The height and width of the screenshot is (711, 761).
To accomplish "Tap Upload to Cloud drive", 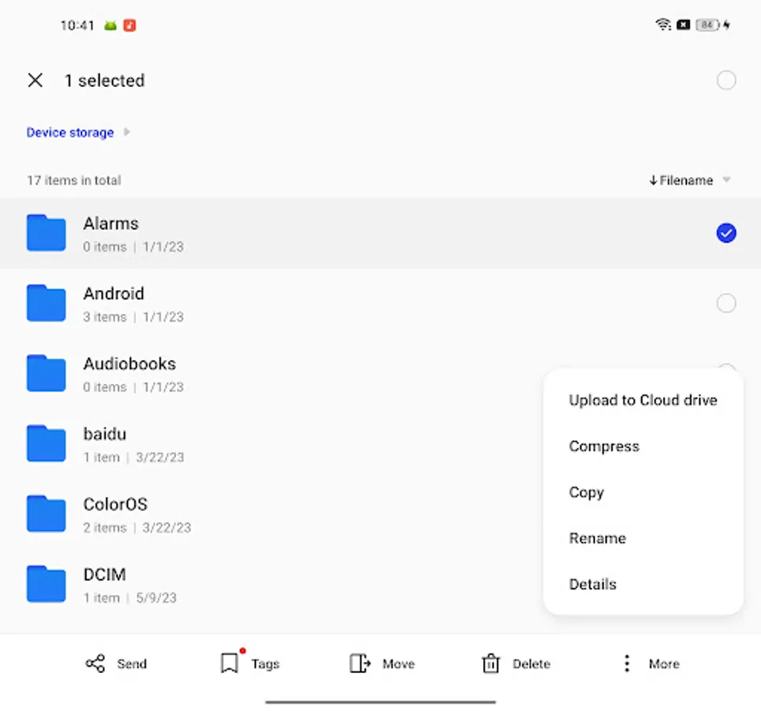I will coord(643,400).
